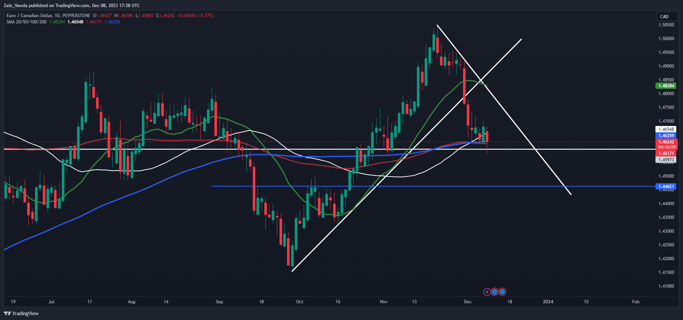The width and height of the screenshot is (683, 320).
Task: Select the blue 1.46259 value in the SMA legend
Action: point(112,22)
